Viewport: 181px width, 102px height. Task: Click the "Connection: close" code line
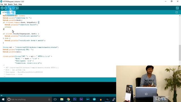click(28, 63)
